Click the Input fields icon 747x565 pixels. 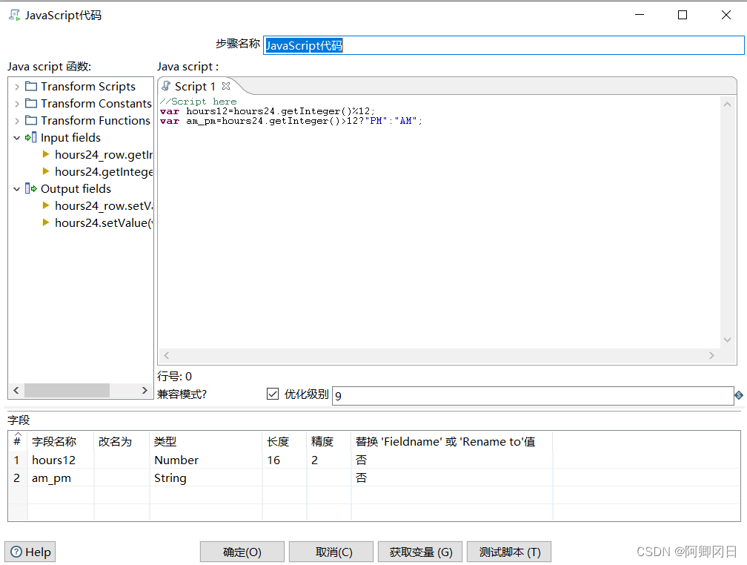pos(31,138)
